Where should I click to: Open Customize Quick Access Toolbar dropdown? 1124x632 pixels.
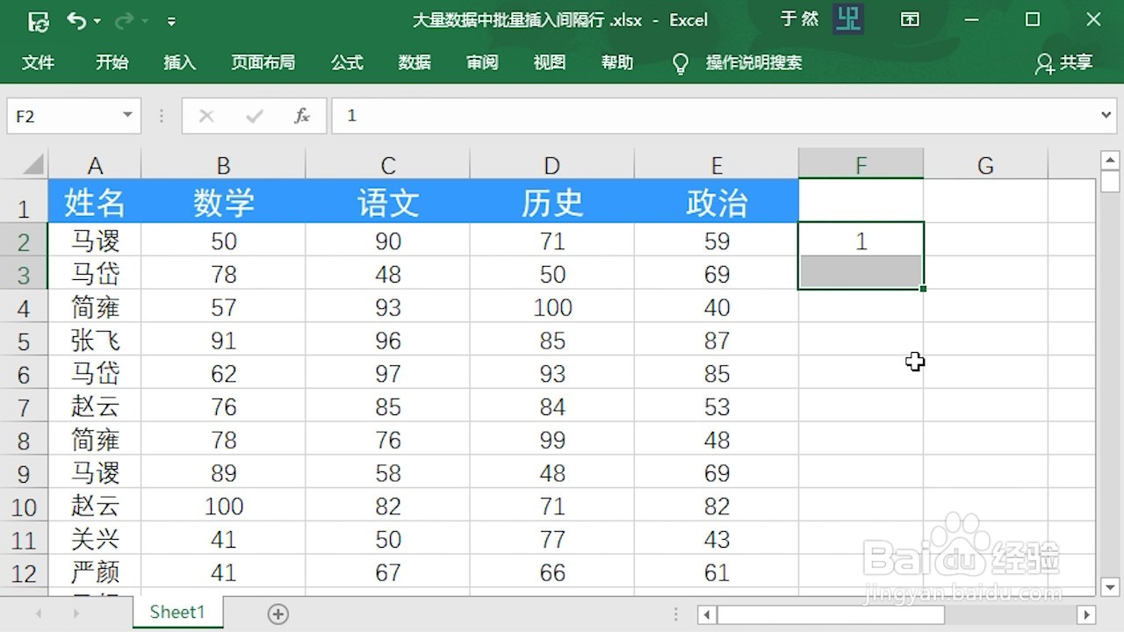[171, 21]
